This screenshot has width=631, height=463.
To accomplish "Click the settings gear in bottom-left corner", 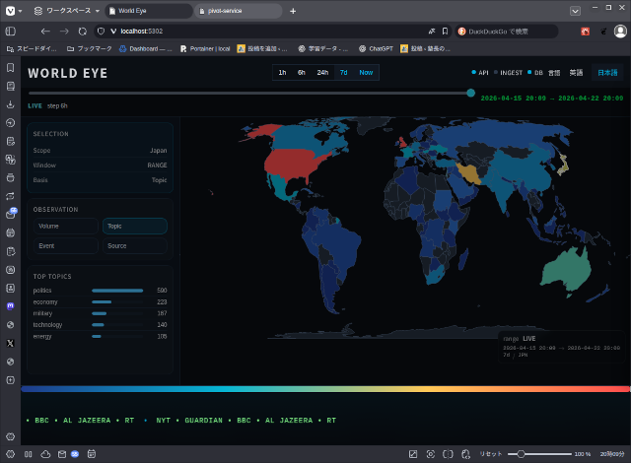I will tap(10, 436).
